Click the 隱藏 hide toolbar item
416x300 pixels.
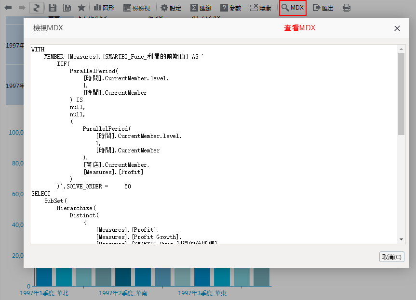click(261, 8)
